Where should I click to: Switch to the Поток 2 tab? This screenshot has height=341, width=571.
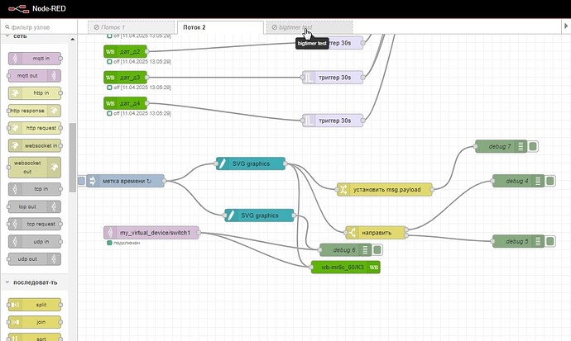pyautogui.click(x=220, y=27)
